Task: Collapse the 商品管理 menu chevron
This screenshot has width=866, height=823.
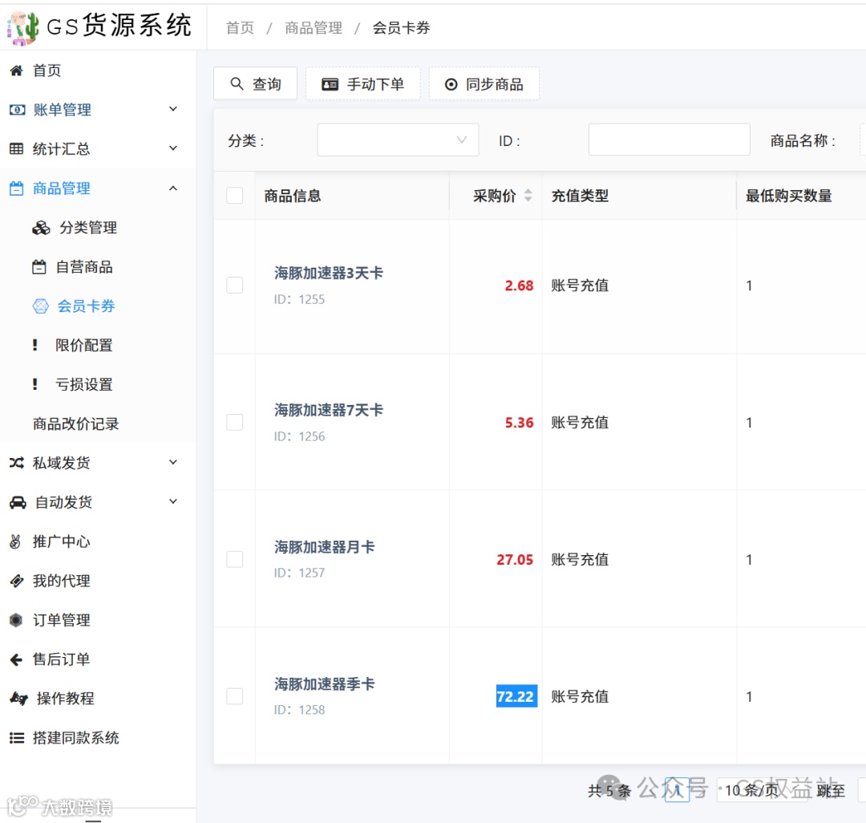Action: (x=173, y=189)
